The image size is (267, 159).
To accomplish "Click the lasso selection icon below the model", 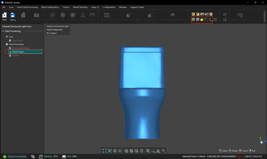I will pos(153,151).
